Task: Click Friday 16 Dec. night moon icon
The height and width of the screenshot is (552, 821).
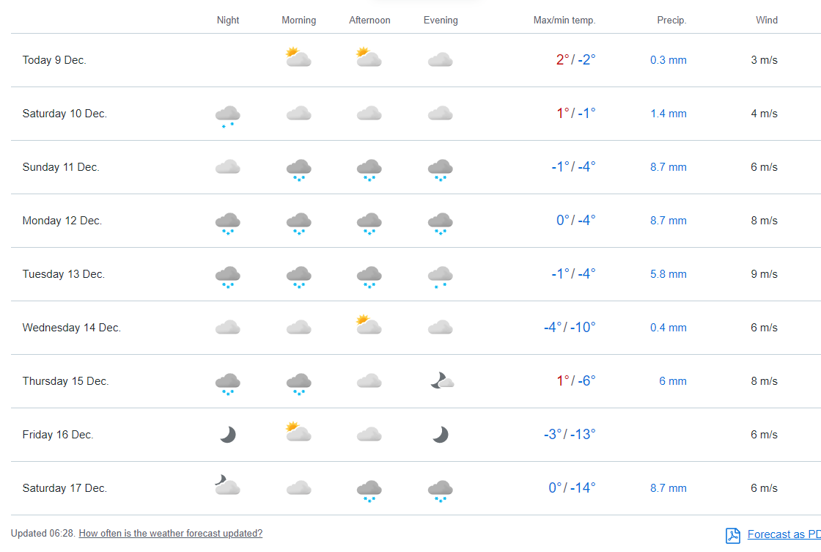Action: click(228, 435)
